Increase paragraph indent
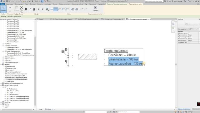Viewport: 200px width, 113px height. click(x=77, y=9)
